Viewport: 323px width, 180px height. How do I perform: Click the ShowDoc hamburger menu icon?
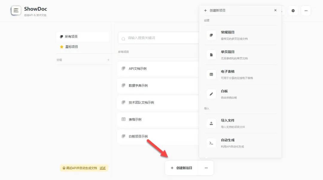pos(16,10)
